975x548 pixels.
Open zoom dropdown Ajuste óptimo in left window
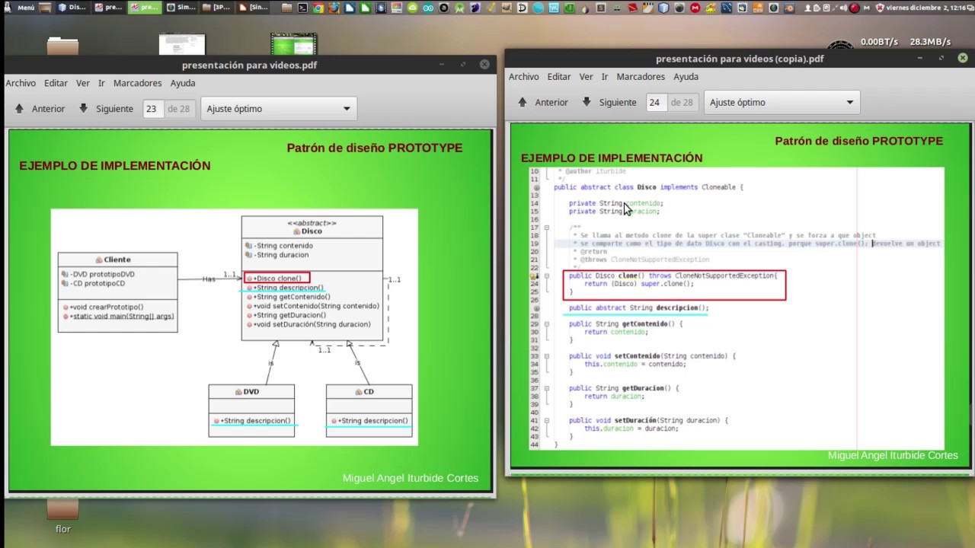(278, 109)
